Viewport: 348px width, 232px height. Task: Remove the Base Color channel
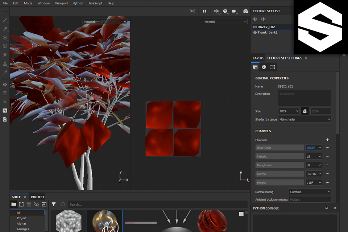(327, 148)
